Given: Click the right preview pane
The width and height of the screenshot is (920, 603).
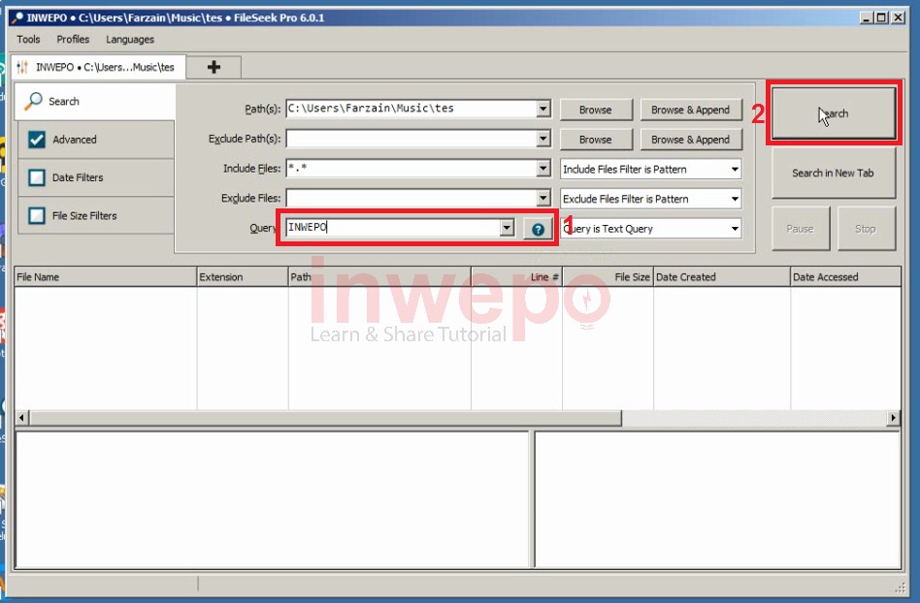Looking at the screenshot, I should (x=717, y=499).
